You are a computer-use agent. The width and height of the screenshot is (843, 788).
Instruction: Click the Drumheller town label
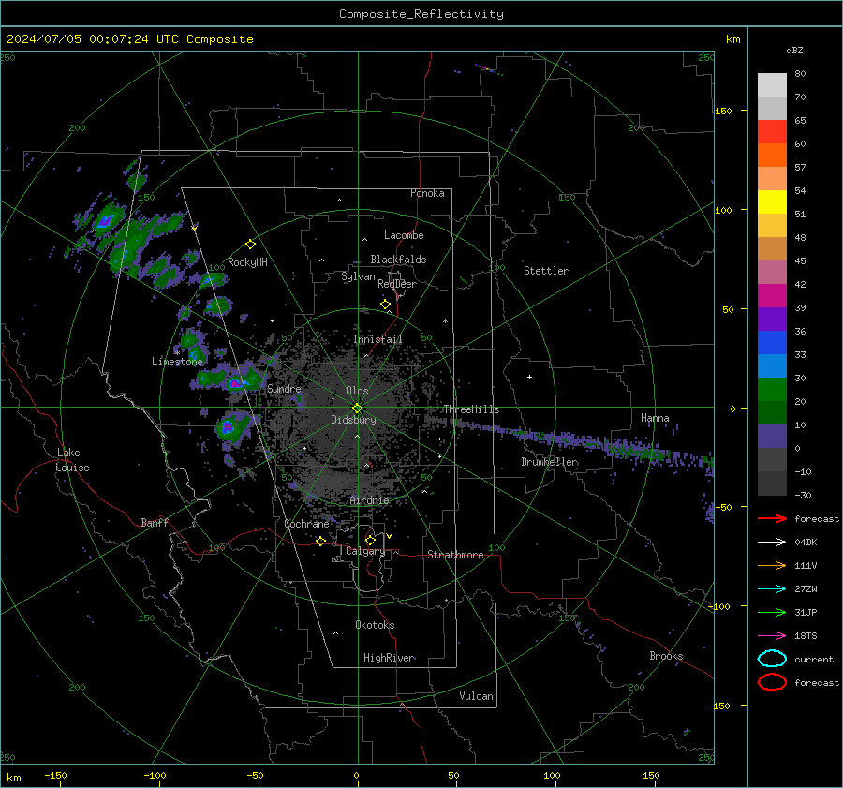click(x=550, y=462)
